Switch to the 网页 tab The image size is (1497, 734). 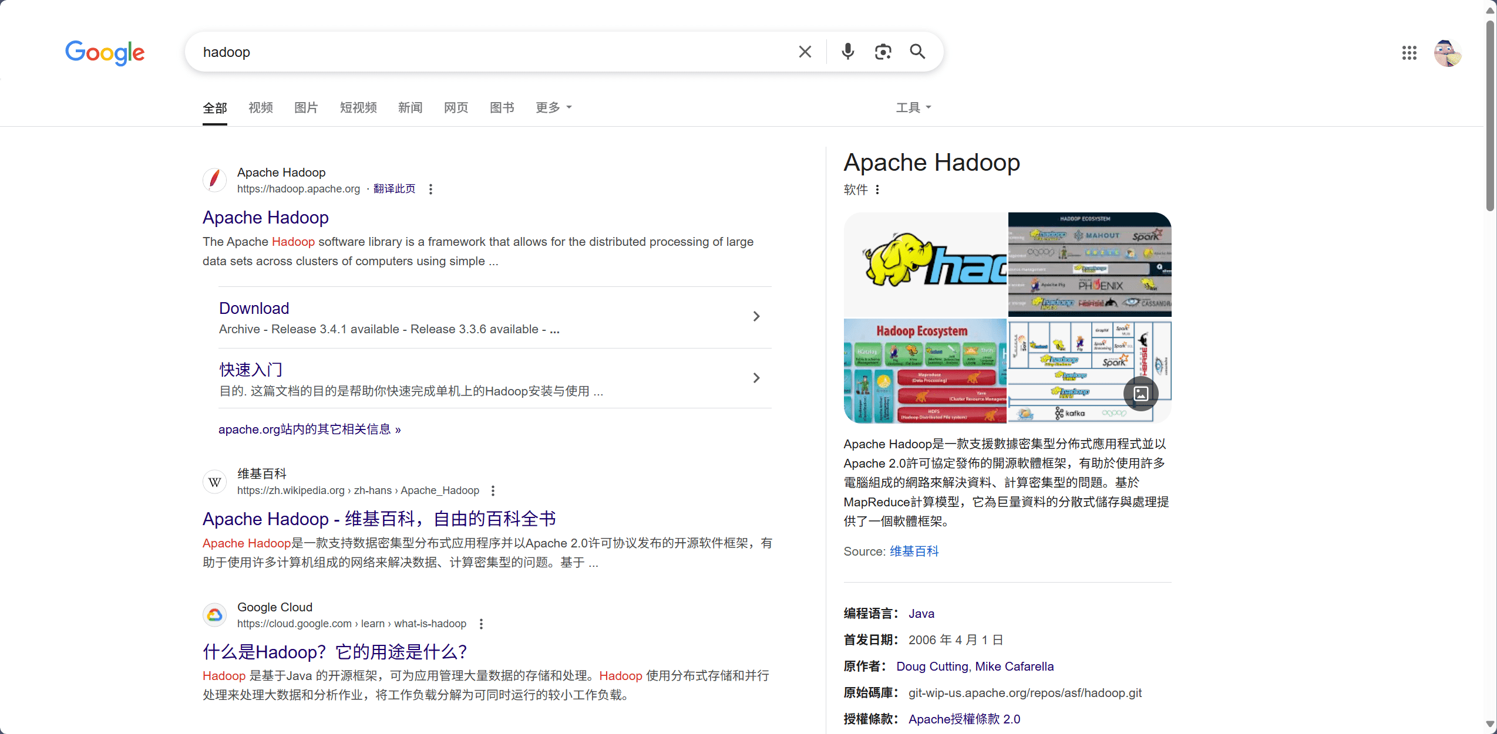click(x=456, y=107)
